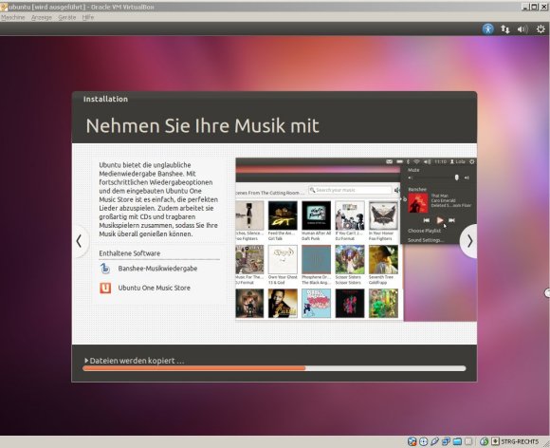Open the Anzeige menu

click(42, 17)
